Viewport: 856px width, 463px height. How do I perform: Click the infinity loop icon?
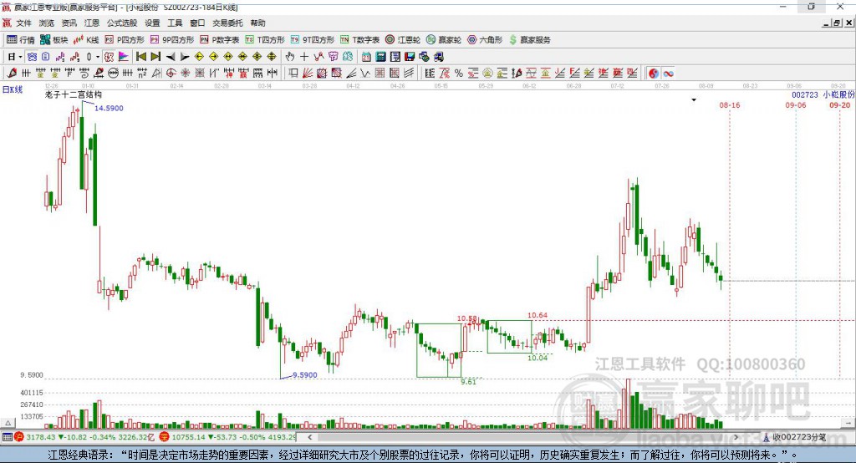point(668,74)
